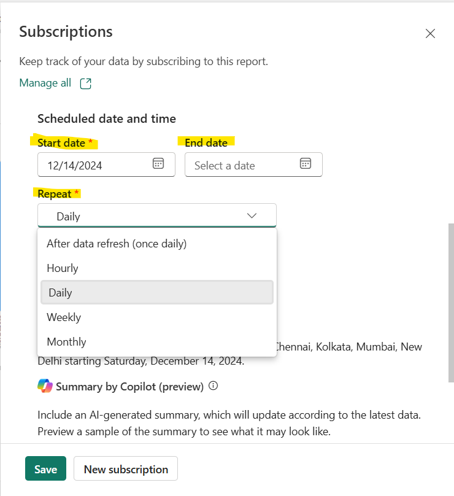454x496 pixels.
Task: Click the Save button
Action: click(45, 468)
